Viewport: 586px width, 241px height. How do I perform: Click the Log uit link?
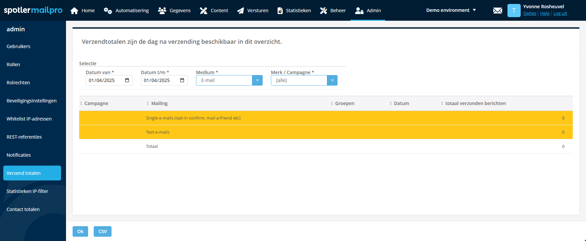pyautogui.click(x=560, y=13)
